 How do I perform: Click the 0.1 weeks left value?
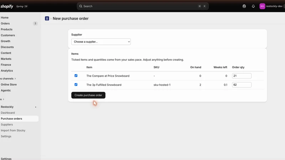tap(226, 85)
